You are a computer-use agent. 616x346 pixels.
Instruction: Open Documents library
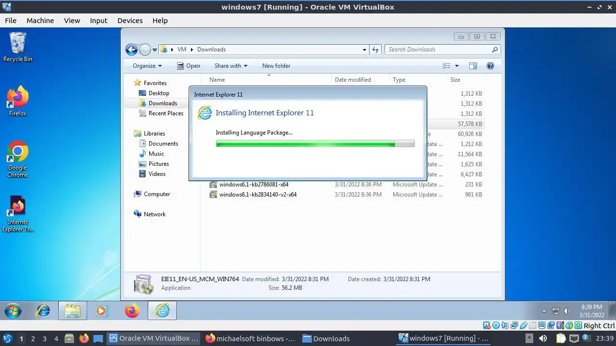click(x=158, y=144)
